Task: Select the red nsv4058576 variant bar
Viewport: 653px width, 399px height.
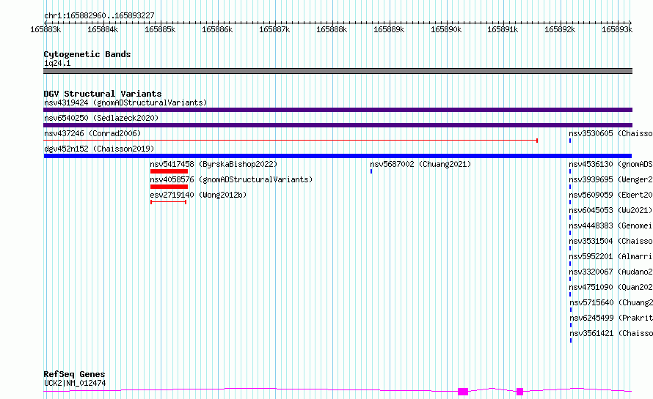Action: pyautogui.click(x=169, y=187)
